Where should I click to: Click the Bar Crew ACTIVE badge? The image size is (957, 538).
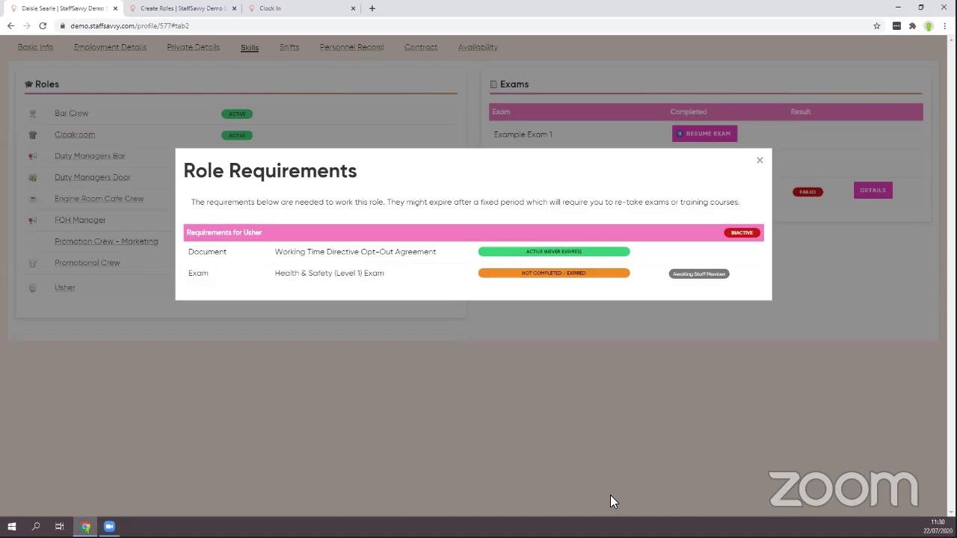[x=237, y=114]
